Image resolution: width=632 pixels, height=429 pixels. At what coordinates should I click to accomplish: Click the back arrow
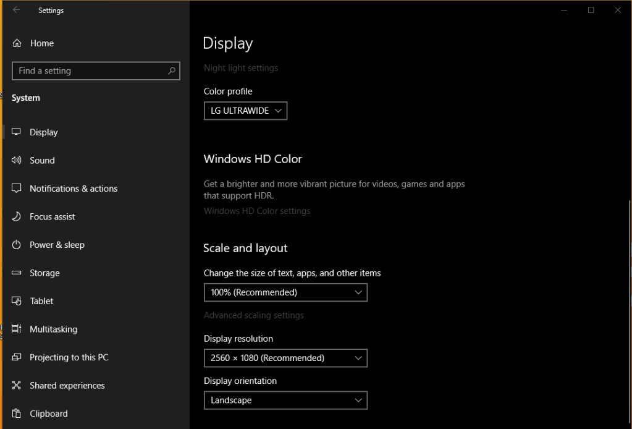point(16,10)
